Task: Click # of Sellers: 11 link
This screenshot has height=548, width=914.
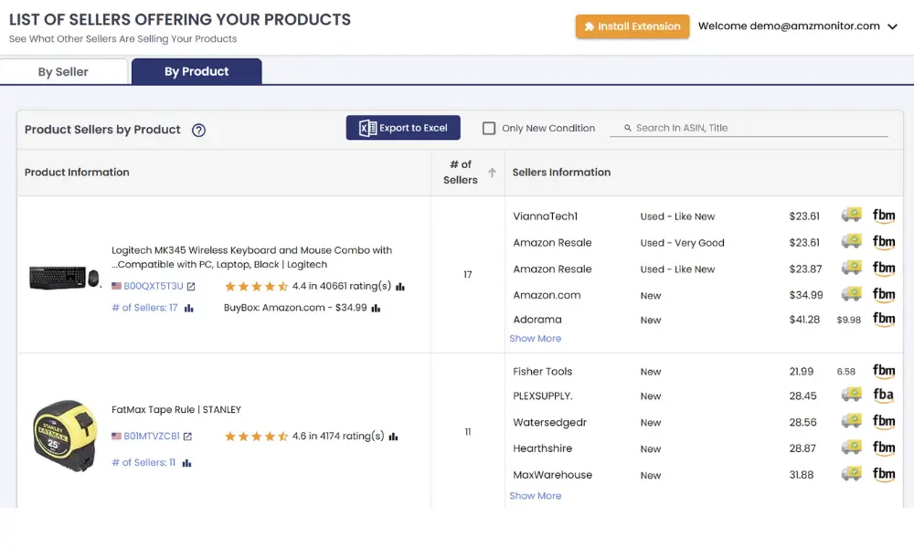Action: 143,462
